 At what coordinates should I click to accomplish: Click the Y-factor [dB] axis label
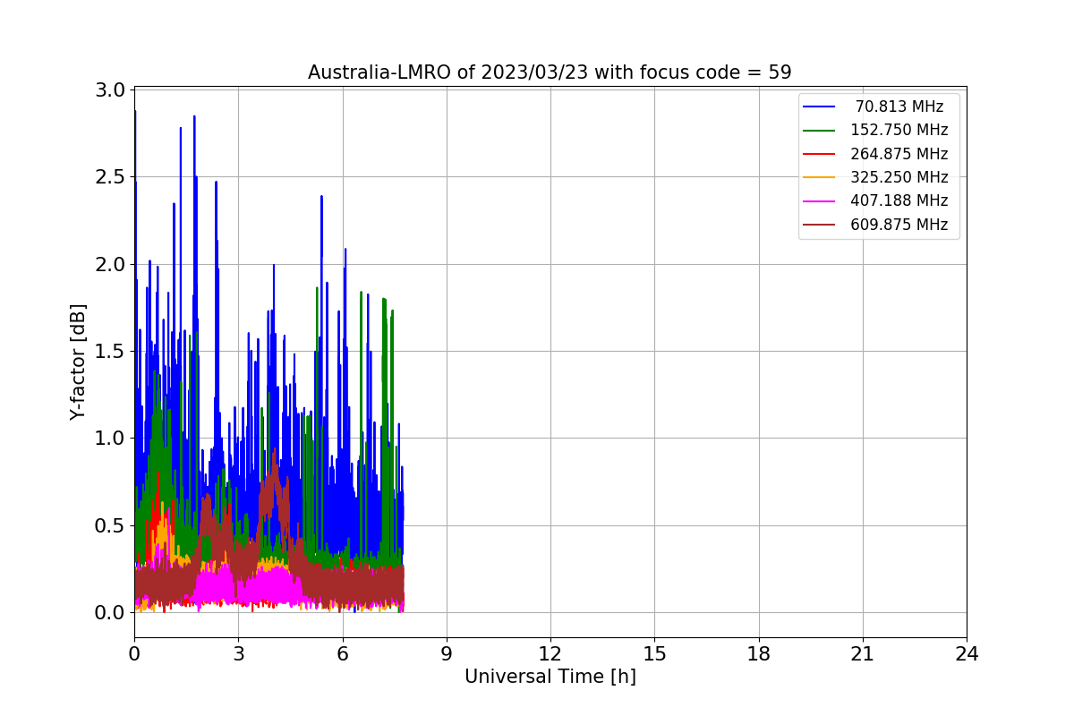(x=79, y=362)
